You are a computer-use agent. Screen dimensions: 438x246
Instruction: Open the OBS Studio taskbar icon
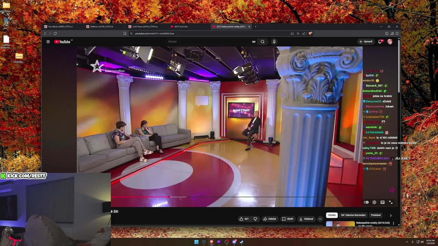227,242
